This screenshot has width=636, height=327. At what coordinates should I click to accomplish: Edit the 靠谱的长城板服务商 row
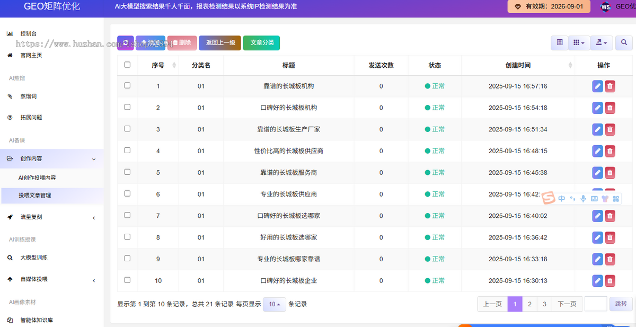coord(597,173)
